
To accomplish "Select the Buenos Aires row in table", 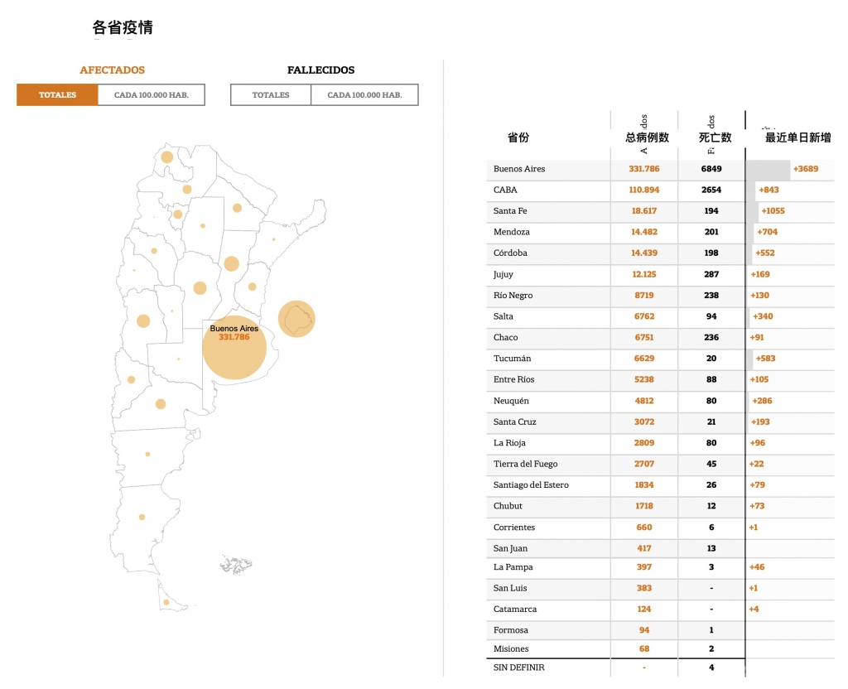I will click(x=519, y=169).
